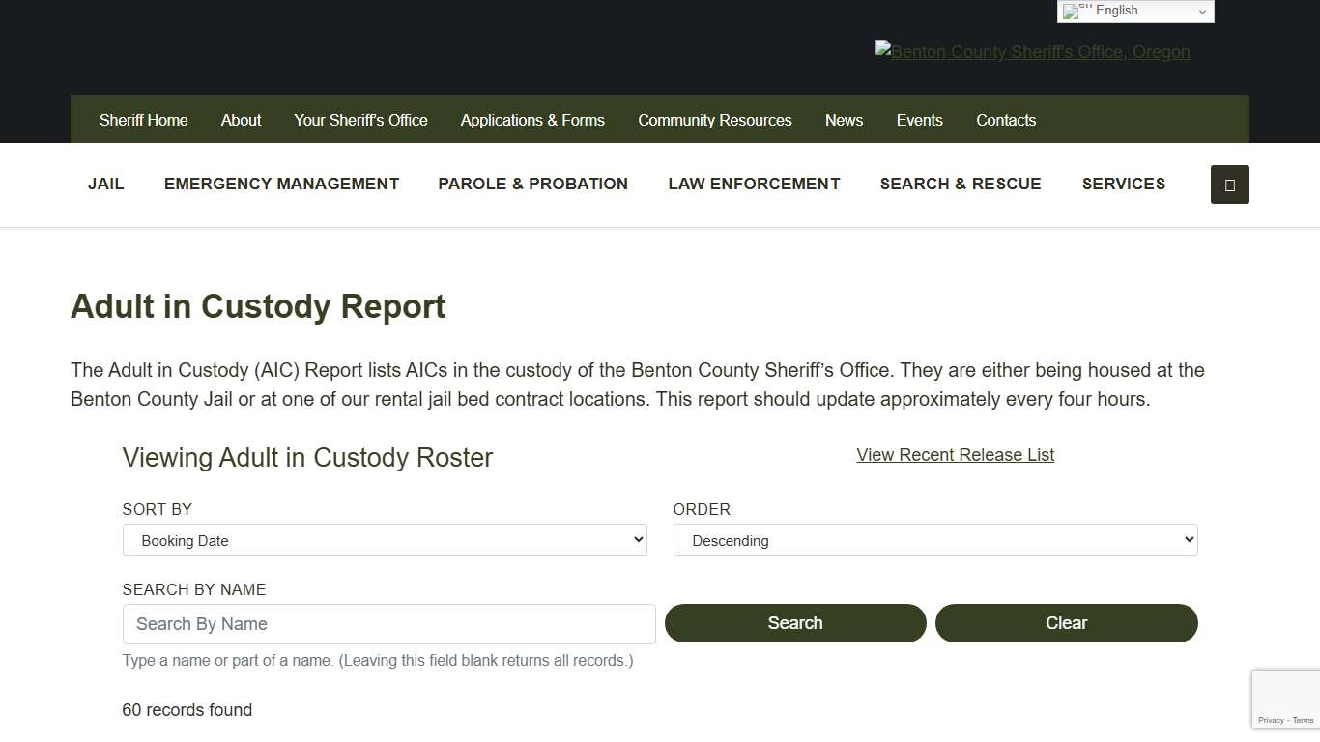Viewport: 1320px width, 742px height.
Task: Open the search icon in the navigation bar
Action: click(1229, 185)
